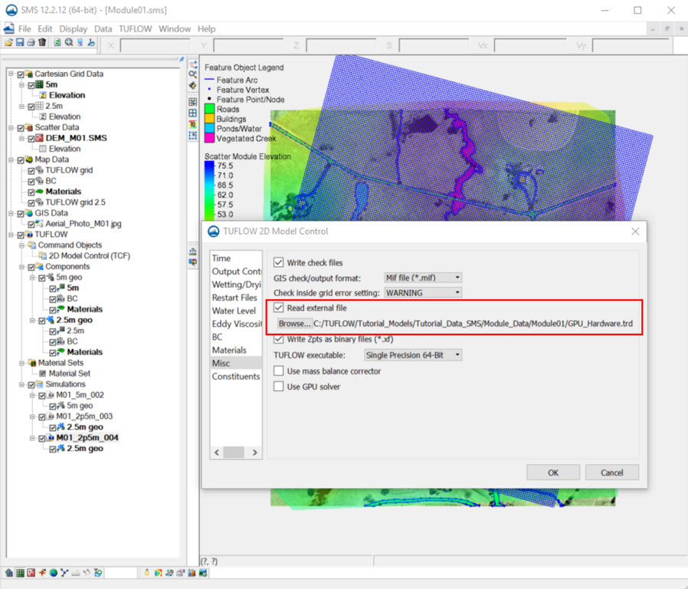This screenshot has height=589, width=688.
Task: Click the Print toolbar icon
Action: point(31,43)
